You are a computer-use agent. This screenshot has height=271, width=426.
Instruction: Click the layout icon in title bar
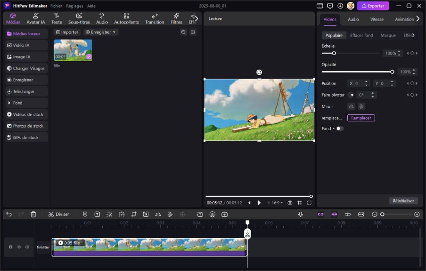tap(320, 6)
